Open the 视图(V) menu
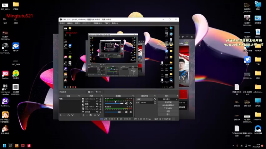 pos(77,23)
